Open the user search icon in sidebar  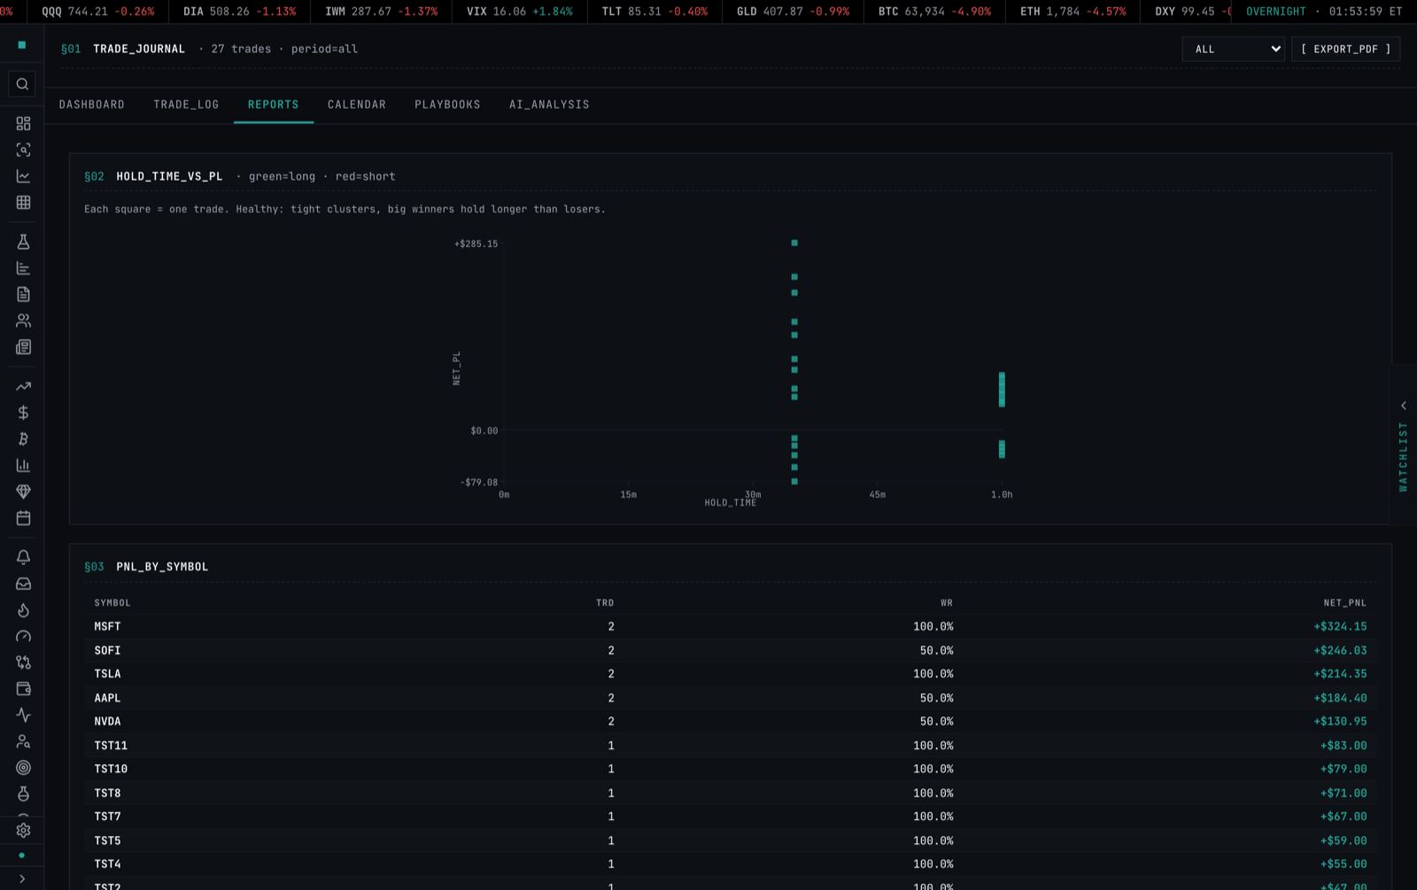tap(23, 741)
